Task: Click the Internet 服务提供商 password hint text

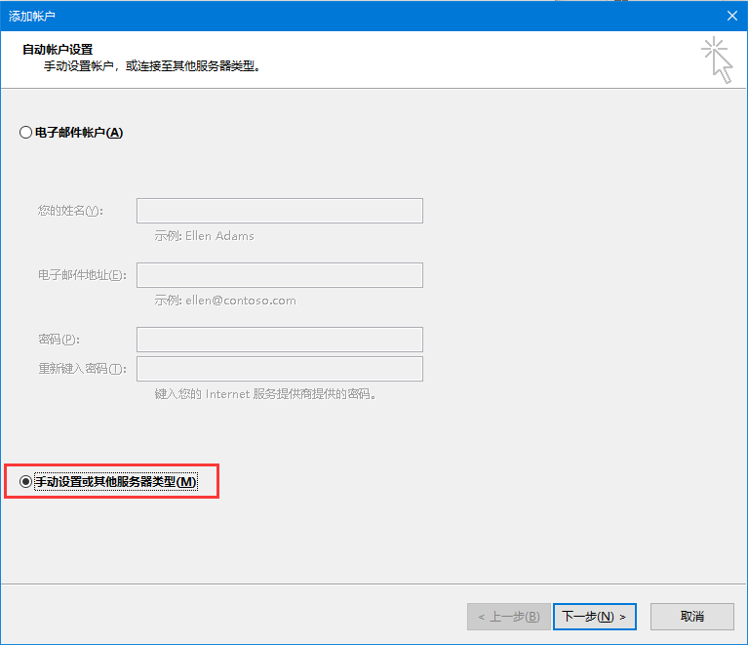Action: pos(265,394)
